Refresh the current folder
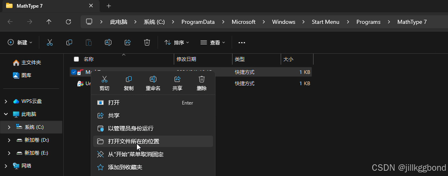The image size is (448, 176). point(68,22)
